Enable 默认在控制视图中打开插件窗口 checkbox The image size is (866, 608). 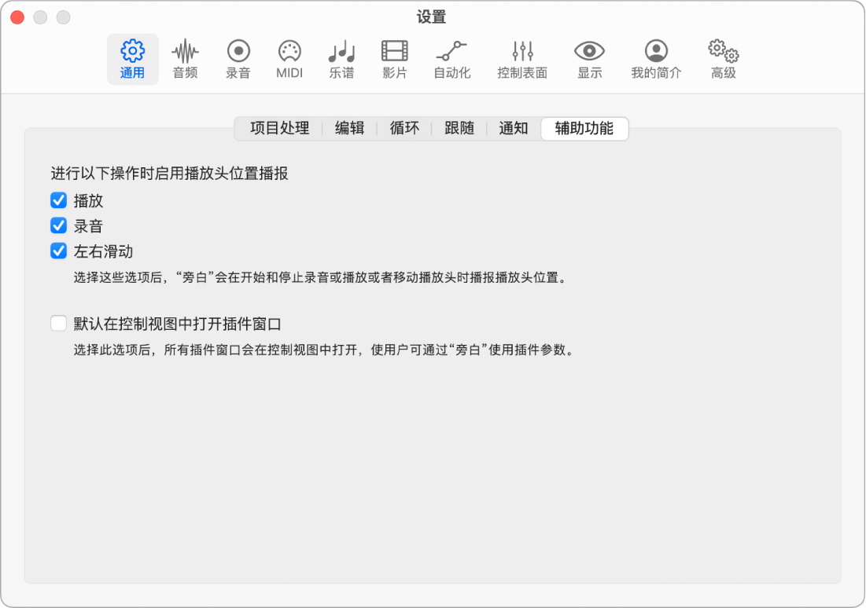tap(58, 324)
